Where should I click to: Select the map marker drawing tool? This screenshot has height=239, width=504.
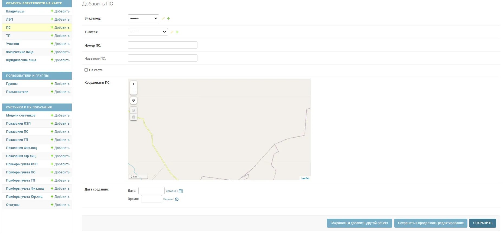[134, 101]
